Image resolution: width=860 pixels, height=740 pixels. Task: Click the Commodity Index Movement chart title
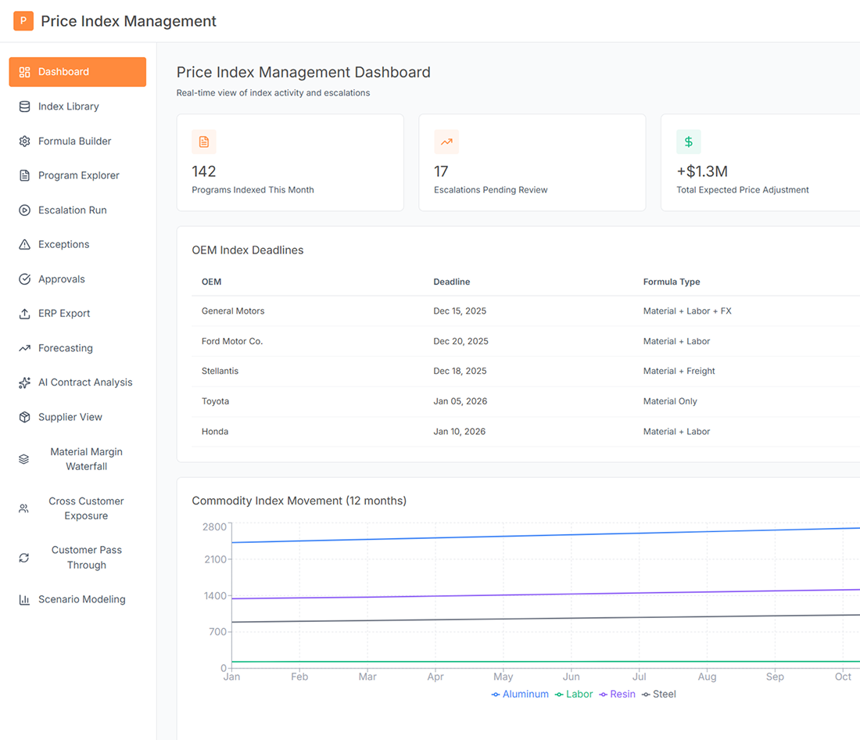click(x=299, y=501)
